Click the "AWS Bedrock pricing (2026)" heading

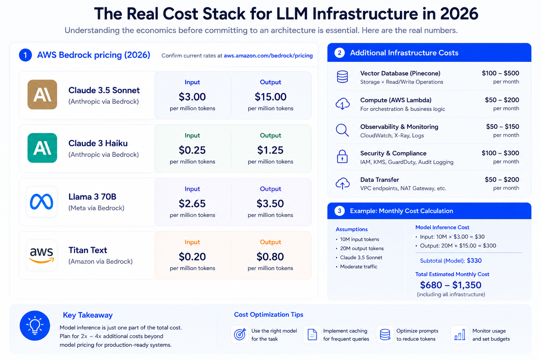(94, 55)
